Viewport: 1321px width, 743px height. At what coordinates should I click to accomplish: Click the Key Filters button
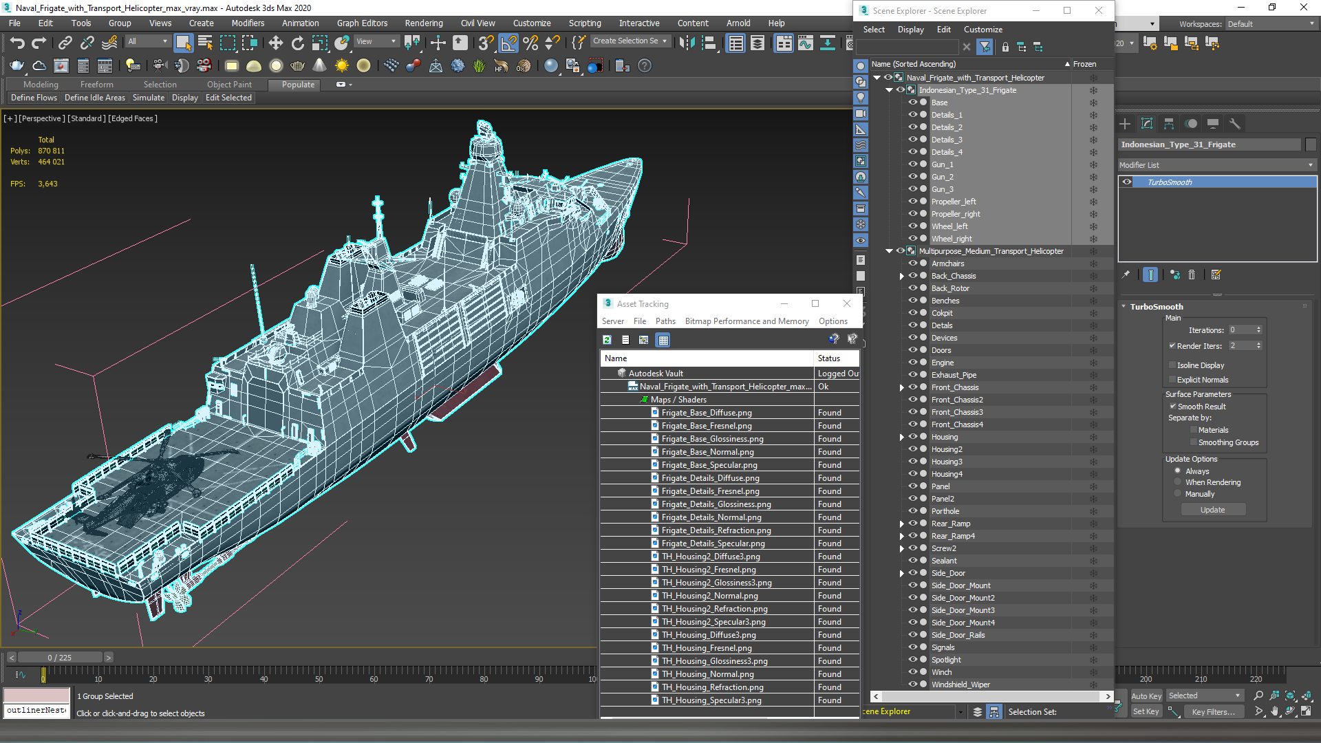coord(1214,712)
